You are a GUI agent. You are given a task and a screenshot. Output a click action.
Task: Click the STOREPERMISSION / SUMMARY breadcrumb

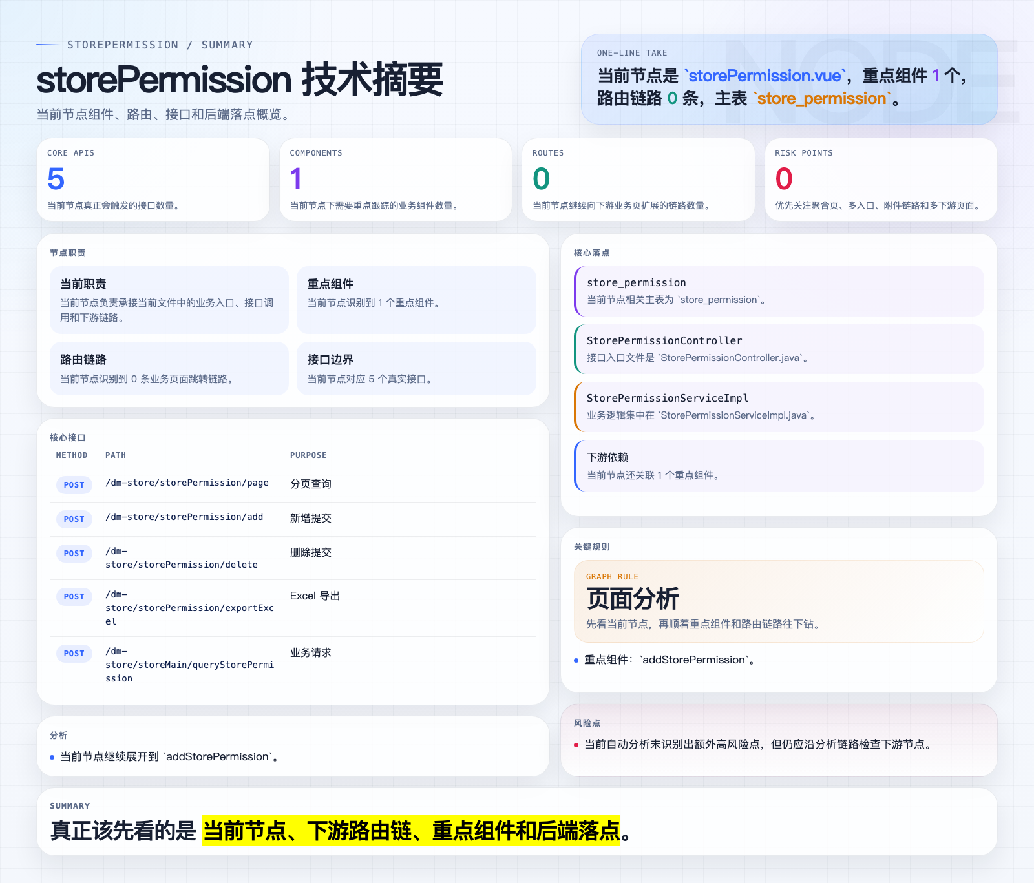click(160, 45)
